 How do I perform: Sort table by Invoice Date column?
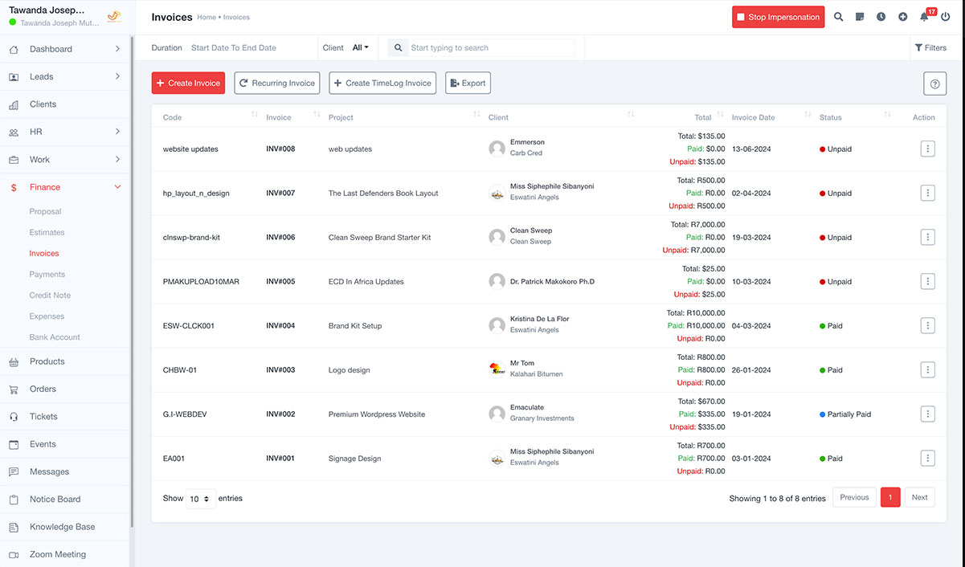[x=754, y=117]
